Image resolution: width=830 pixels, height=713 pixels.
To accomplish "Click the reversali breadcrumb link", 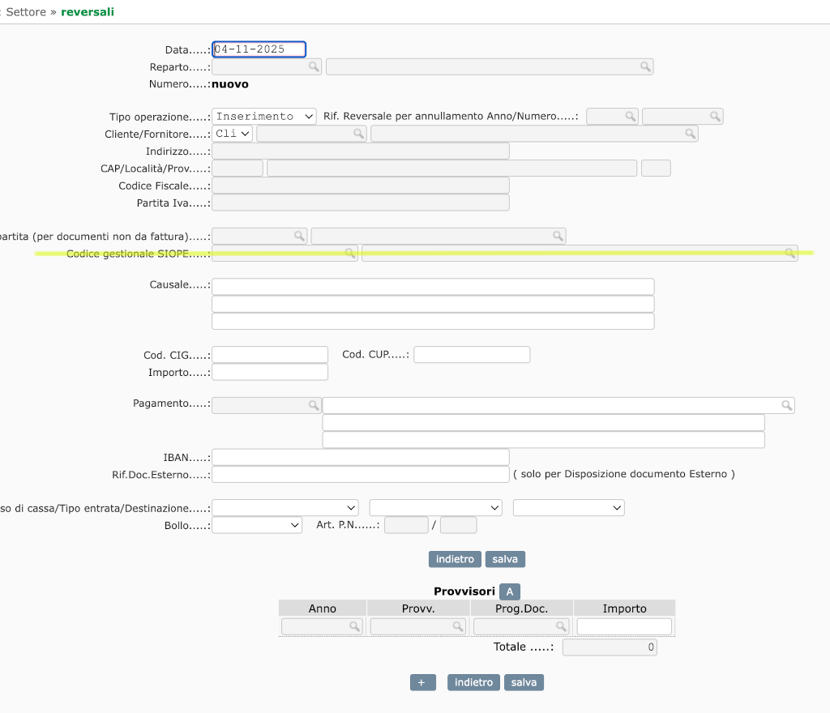I will coord(88,12).
